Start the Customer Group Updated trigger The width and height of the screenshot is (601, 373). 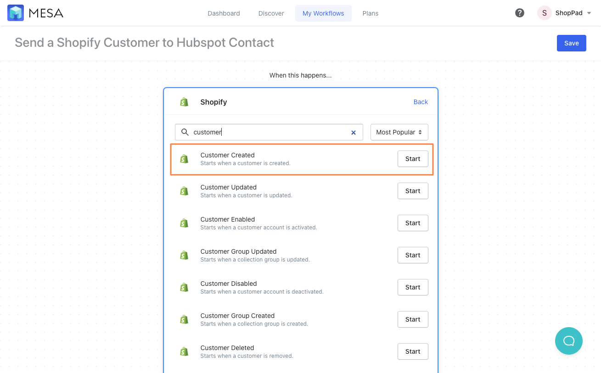coord(413,255)
